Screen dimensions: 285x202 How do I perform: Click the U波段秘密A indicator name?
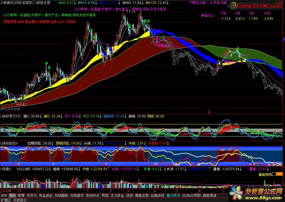click(x=9, y=143)
